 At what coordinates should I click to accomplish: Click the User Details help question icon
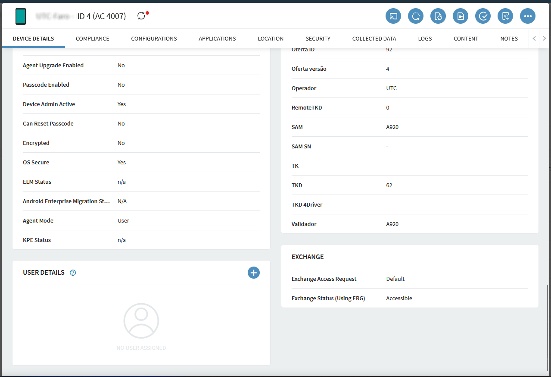(x=73, y=273)
